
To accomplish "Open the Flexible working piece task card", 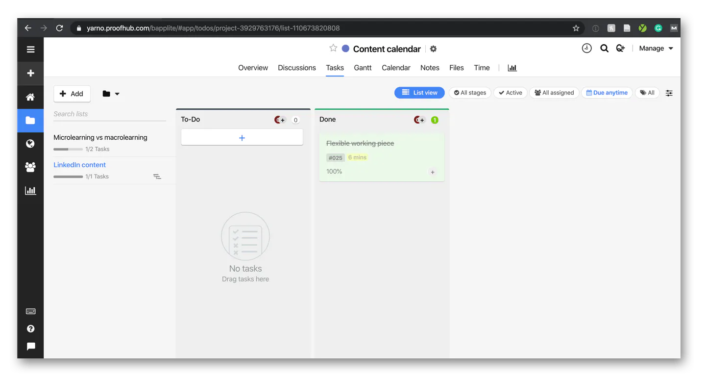I will 382,157.
